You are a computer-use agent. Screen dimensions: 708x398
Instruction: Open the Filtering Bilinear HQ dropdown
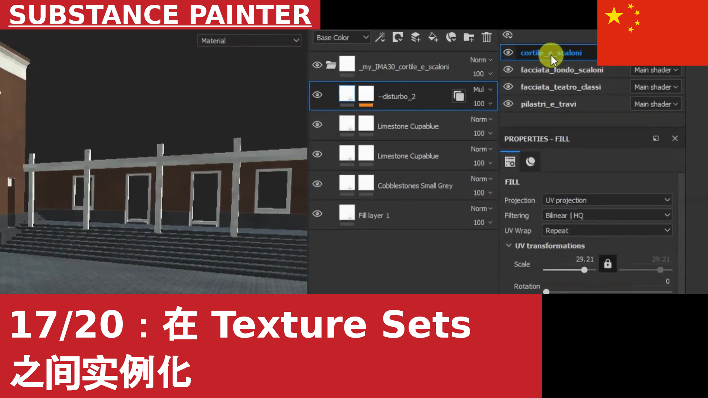coord(607,215)
